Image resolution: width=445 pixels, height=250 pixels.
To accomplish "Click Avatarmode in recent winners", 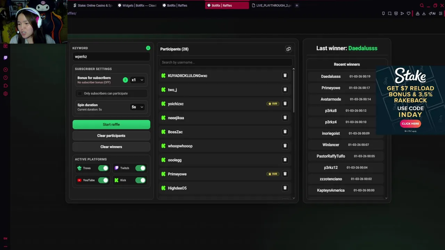I will pyautogui.click(x=331, y=99).
